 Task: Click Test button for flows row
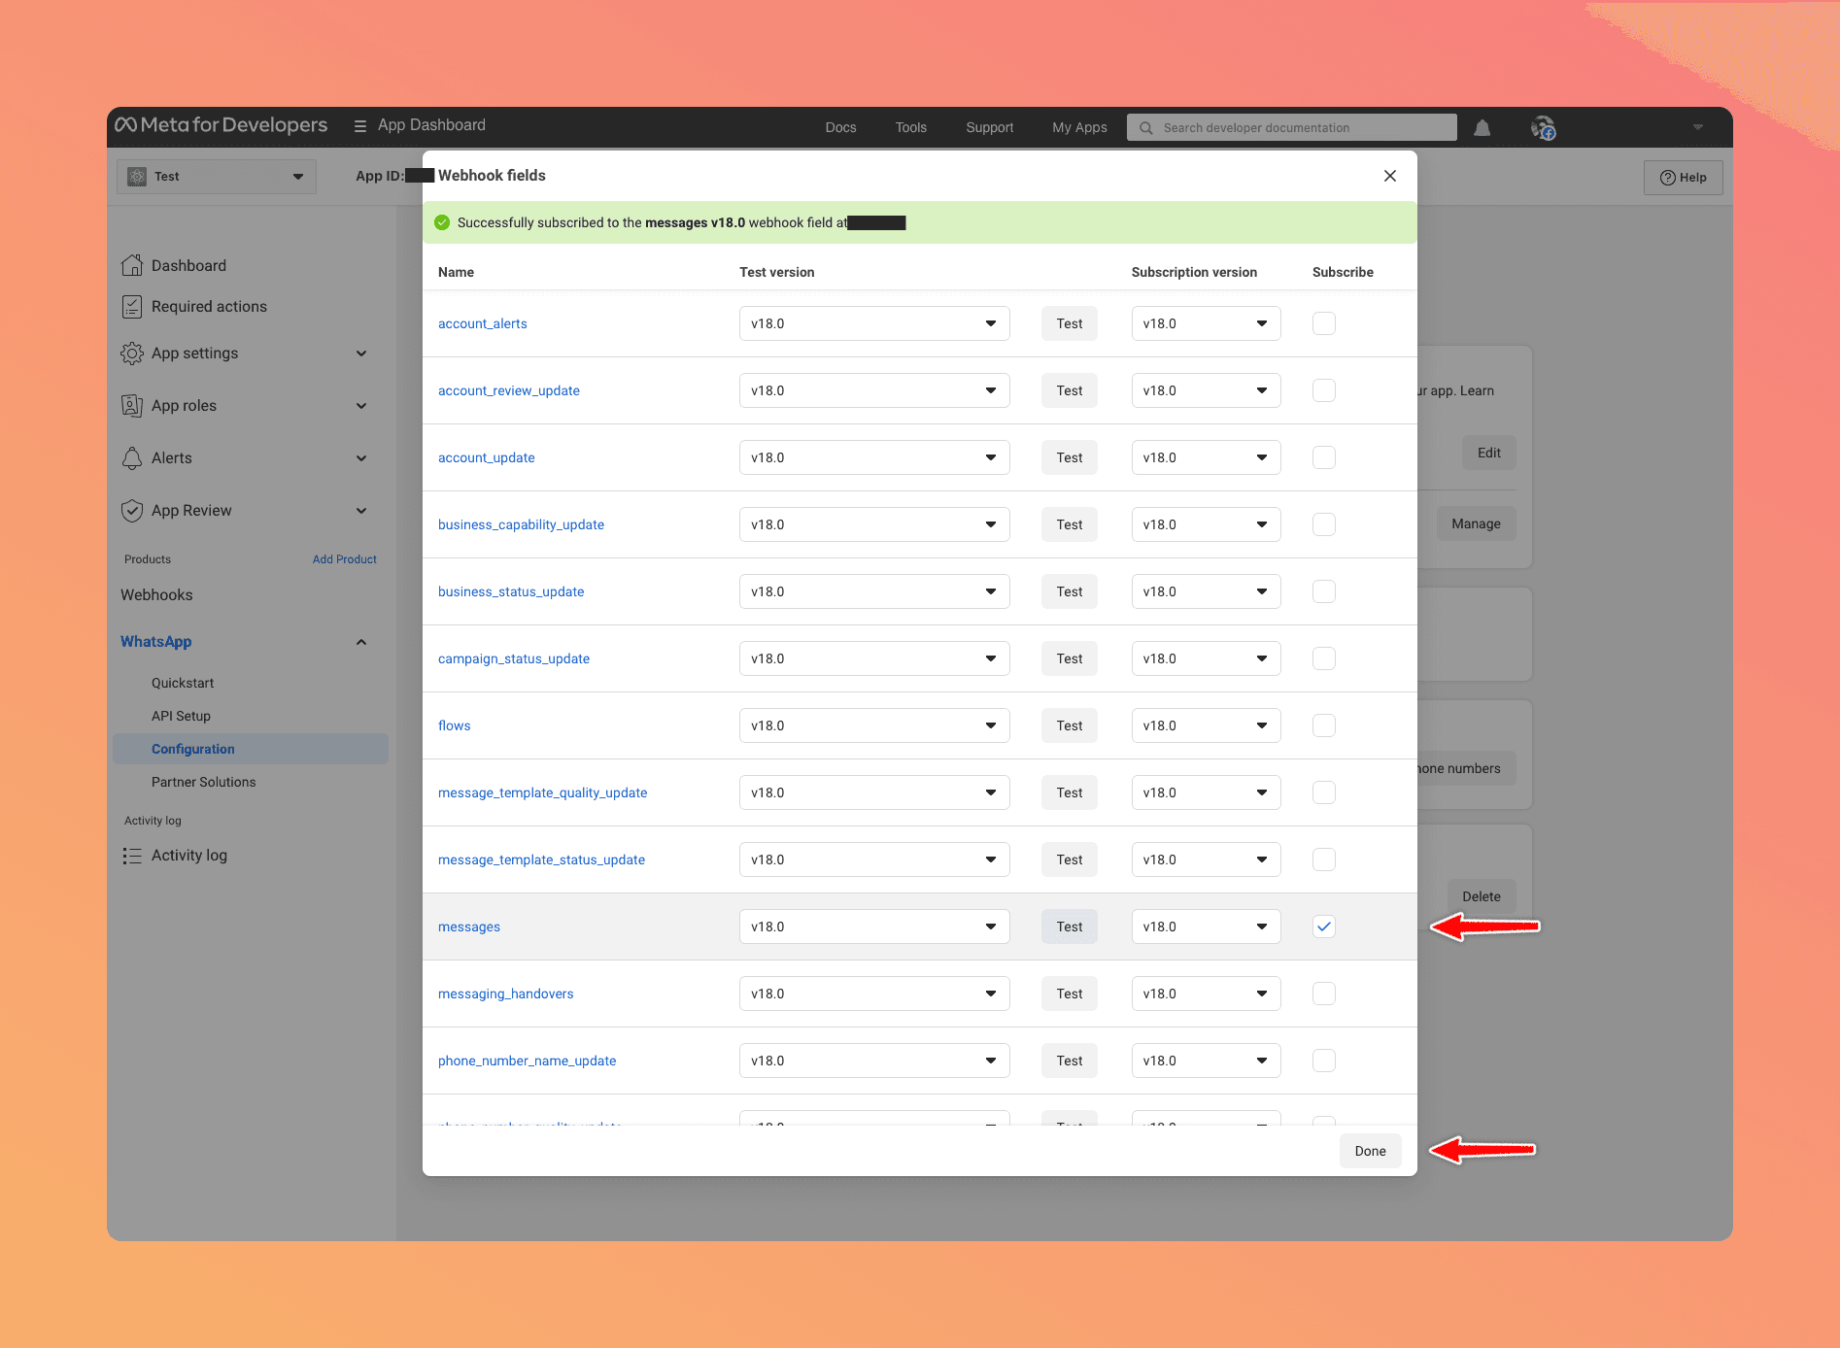(1070, 725)
